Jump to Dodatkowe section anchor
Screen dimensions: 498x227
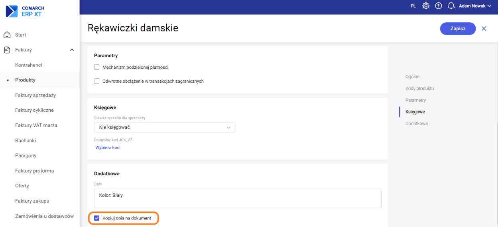[417, 124]
